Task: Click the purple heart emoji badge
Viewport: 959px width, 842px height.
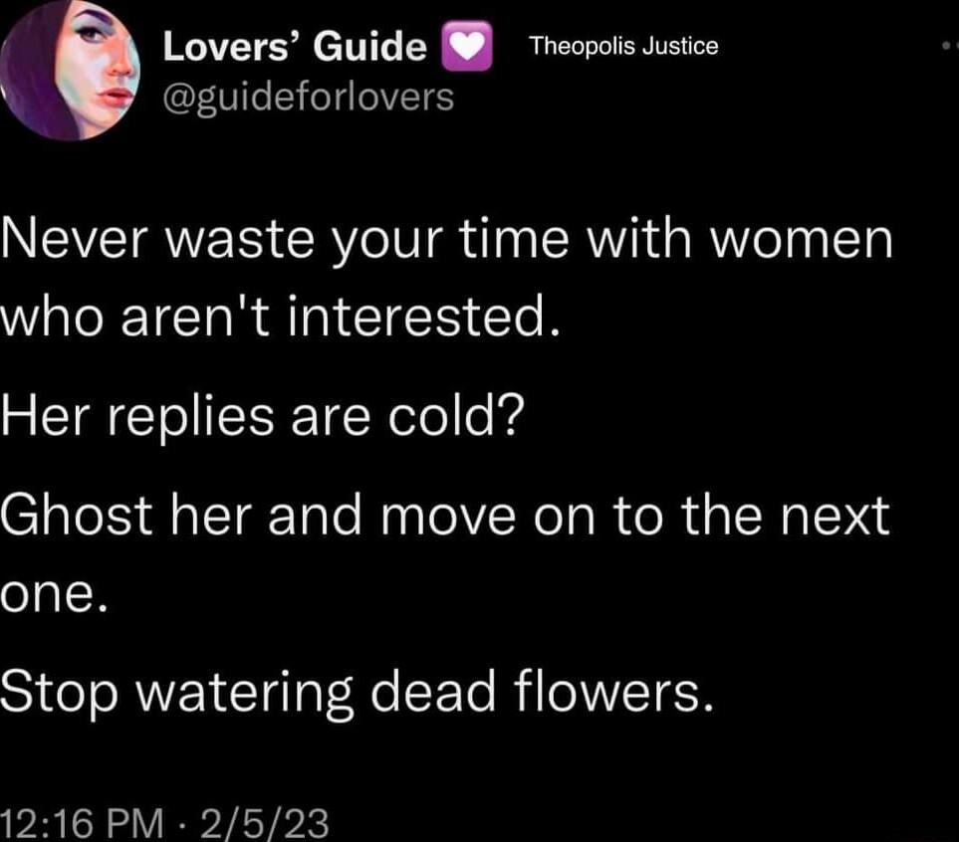Action: (464, 46)
